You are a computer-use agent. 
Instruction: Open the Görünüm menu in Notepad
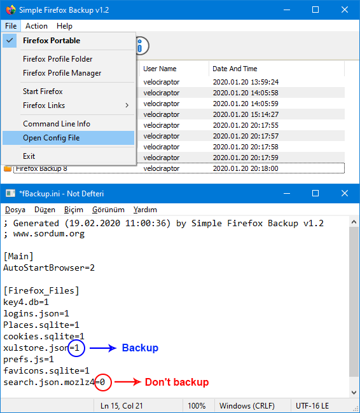tap(108, 210)
